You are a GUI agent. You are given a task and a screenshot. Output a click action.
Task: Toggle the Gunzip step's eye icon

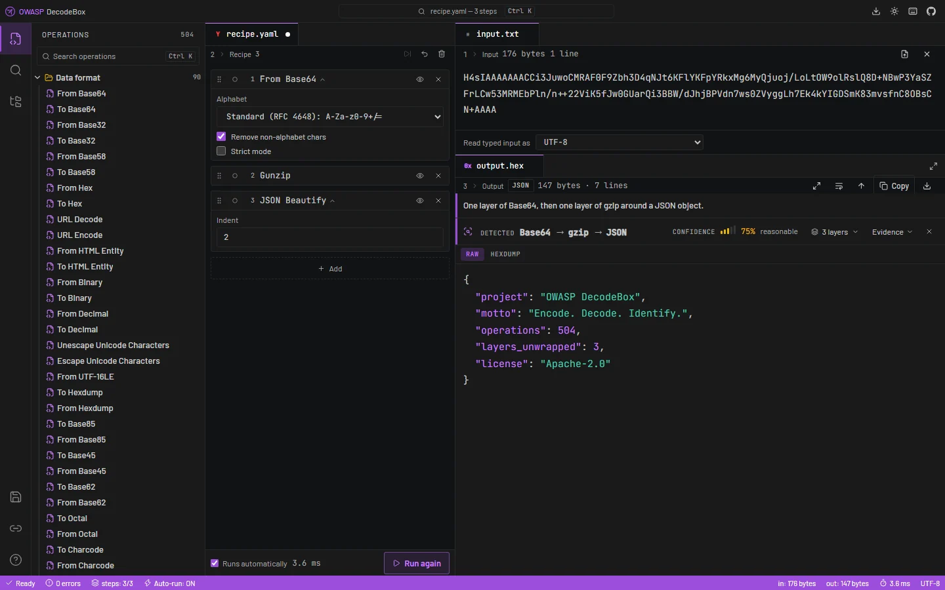(420, 176)
